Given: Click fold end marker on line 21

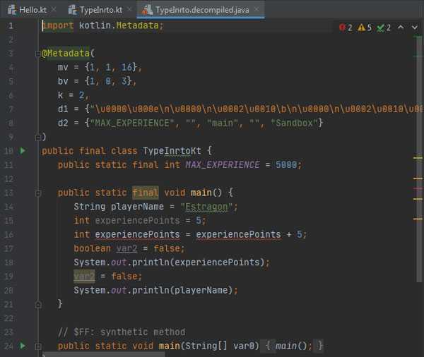Looking at the screenshot, I should pos(38,305).
